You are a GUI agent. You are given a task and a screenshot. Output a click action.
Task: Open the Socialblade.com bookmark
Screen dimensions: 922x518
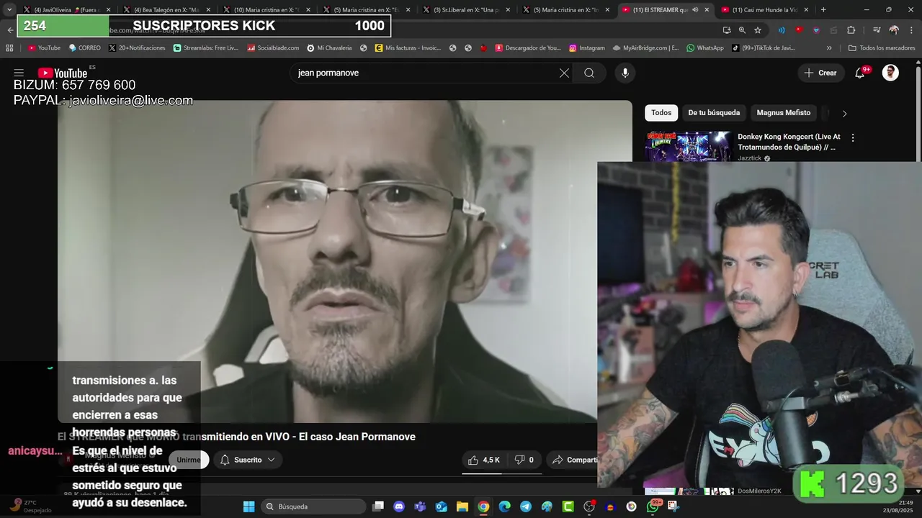coord(273,48)
